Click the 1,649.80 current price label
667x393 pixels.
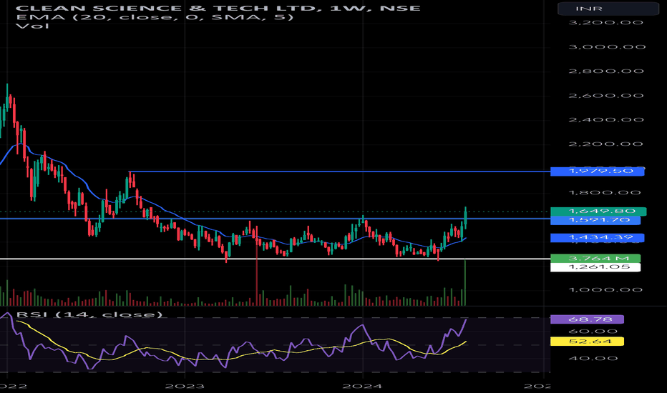[598, 212]
